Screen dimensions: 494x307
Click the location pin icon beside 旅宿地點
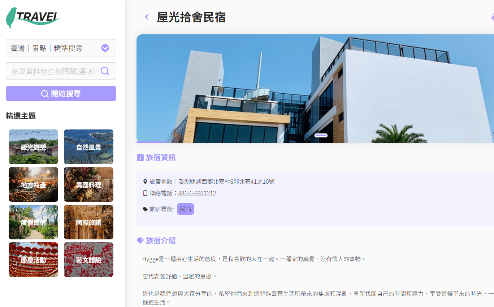pos(145,182)
